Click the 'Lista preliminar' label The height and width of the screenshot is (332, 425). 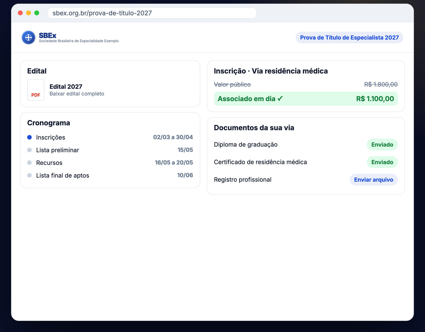pyautogui.click(x=57, y=150)
